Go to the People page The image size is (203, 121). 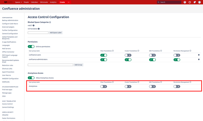(26, 2)
